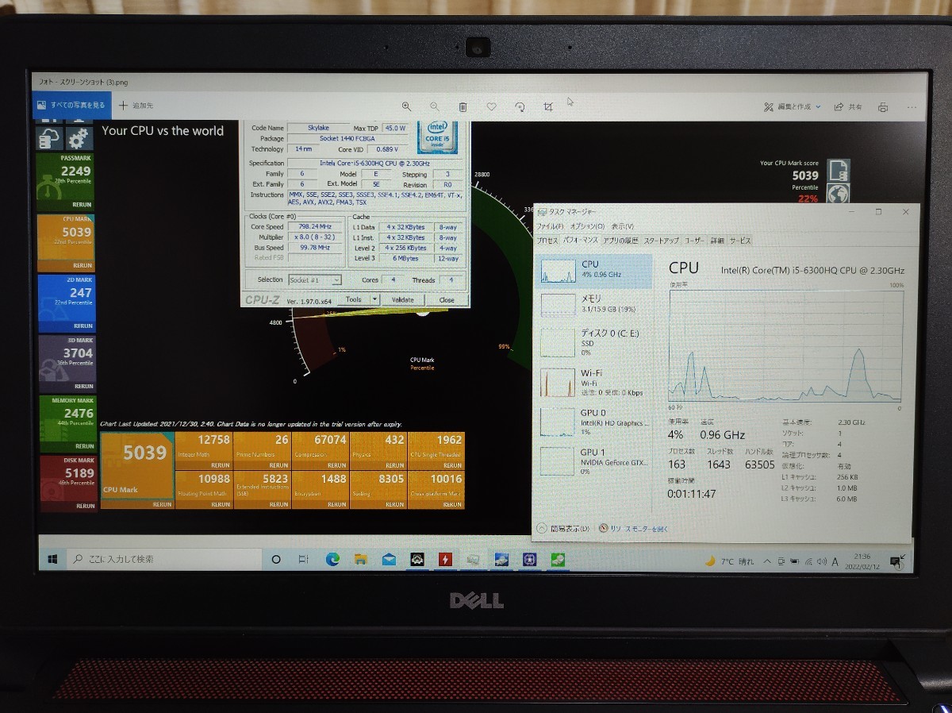Expand the edit and create dropdown
The image size is (952, 713).
click(793, 107)
